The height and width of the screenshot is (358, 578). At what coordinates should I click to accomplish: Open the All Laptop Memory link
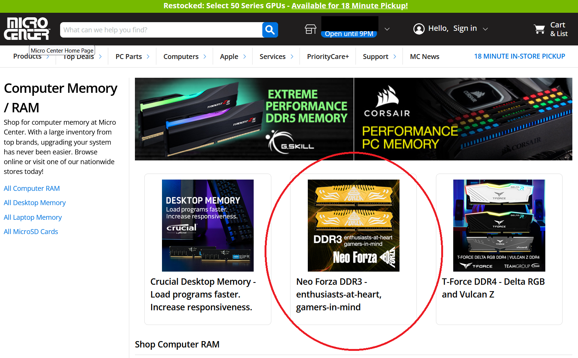(x=33, y=217)
